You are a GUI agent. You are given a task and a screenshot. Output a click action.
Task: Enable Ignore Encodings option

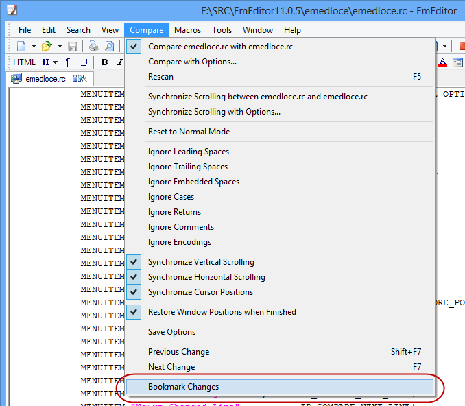[x=280, y=242]
